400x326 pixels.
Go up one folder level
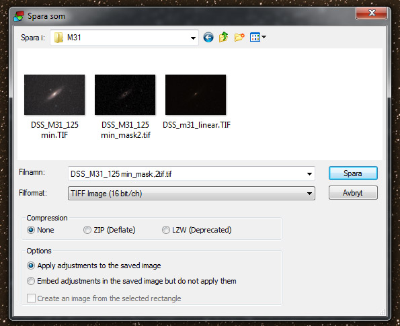click(x=223, y=37)
